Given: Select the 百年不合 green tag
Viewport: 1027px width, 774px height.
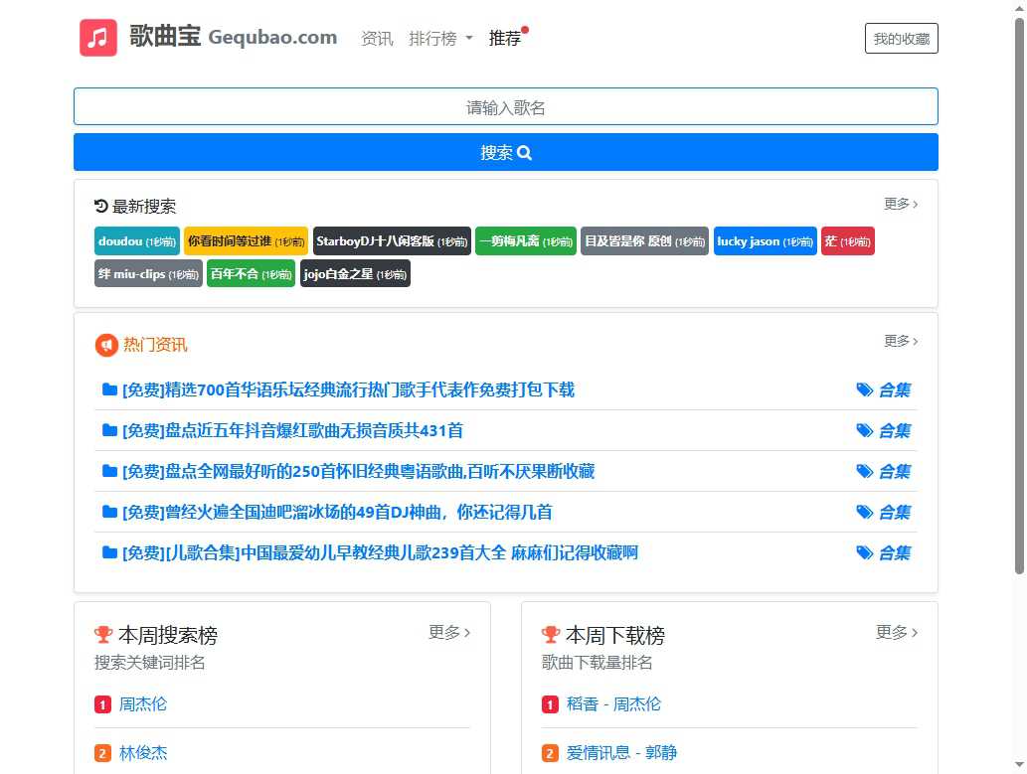Looking at the screenshot, I should click(x=250, y=274).
